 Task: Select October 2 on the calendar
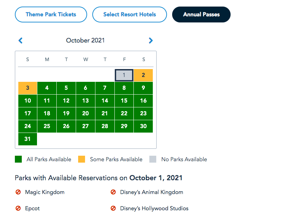click(x=143, y=75)
